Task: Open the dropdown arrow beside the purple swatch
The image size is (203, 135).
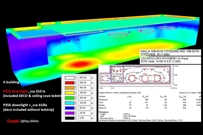Action: pyautogui.click(x=76, y=113)
